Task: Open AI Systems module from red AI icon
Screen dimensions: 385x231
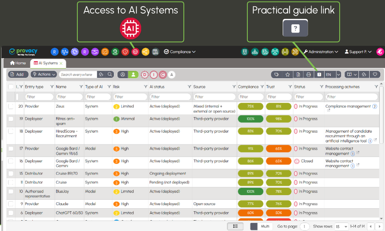Action: click(135, 52)
